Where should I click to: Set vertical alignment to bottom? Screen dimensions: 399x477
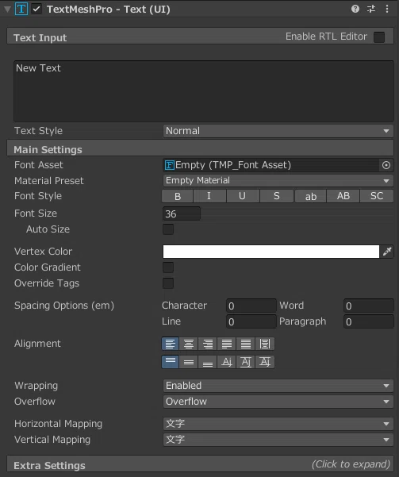208,362
